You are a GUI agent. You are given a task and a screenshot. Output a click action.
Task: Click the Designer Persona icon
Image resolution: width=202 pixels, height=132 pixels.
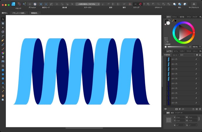click(13, 4)
